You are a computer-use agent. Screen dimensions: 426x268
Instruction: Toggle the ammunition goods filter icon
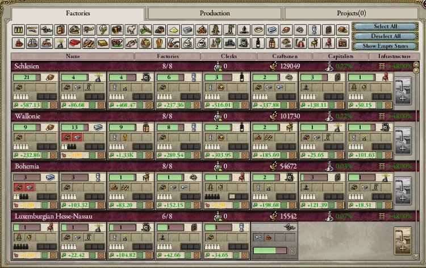[19, 30]
